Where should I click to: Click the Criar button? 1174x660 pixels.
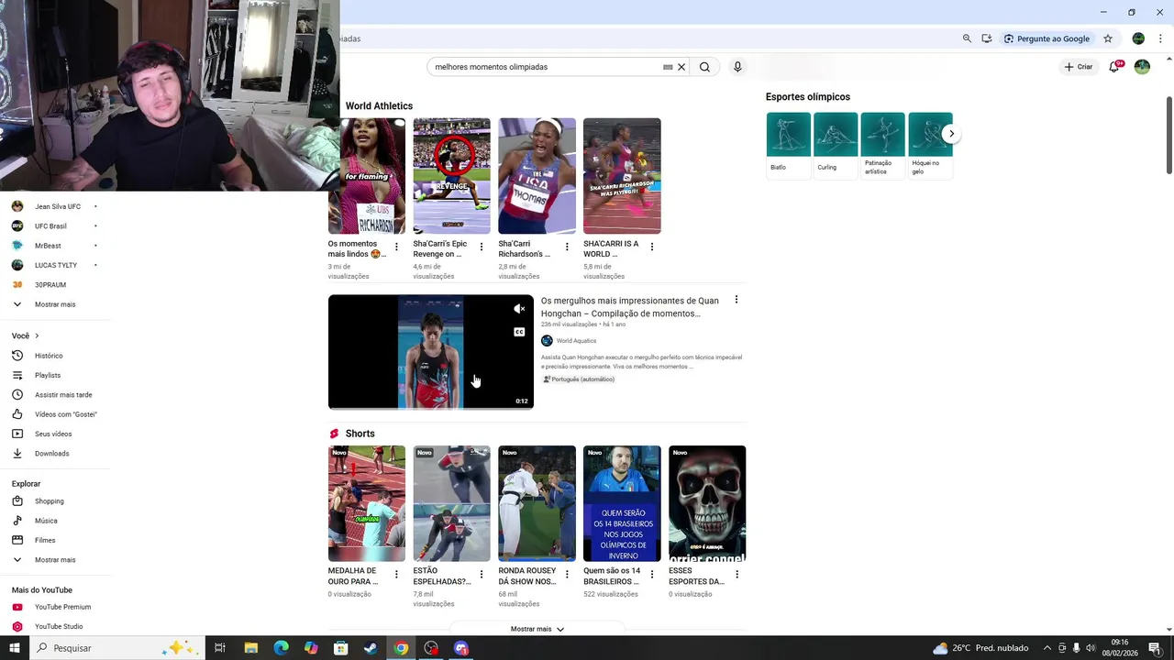click(x=1079, y=67)
